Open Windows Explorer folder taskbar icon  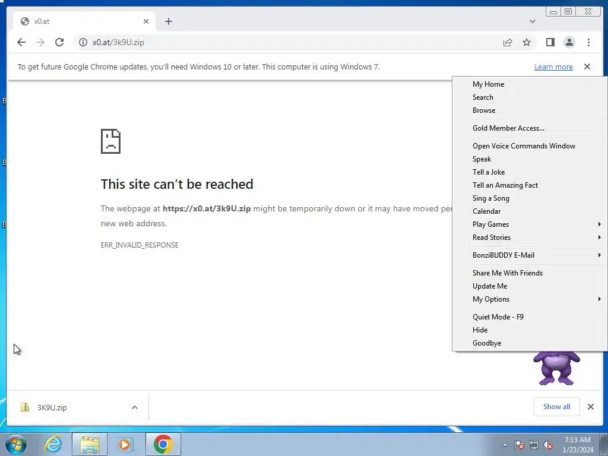point(90,444)
